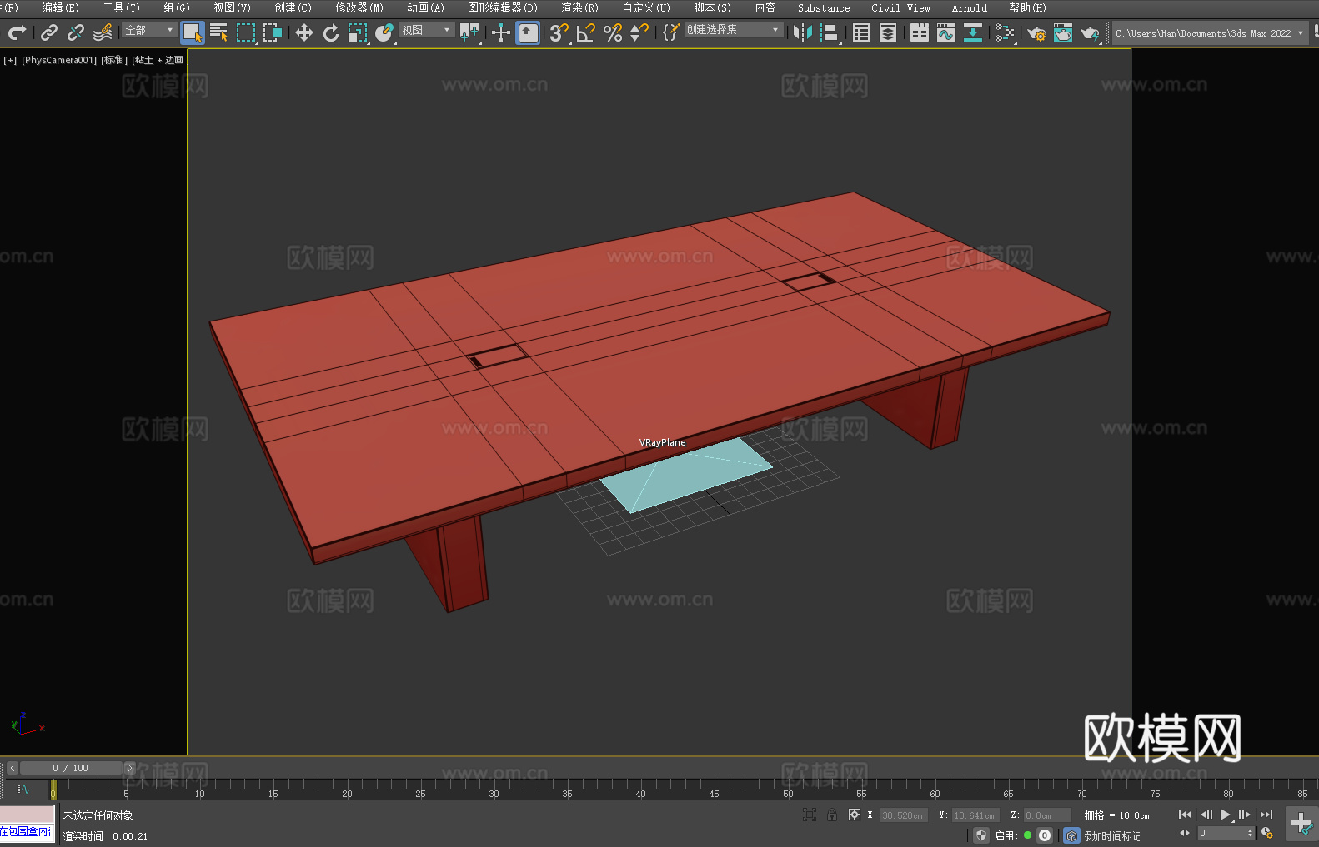Open selection filter dropdown 全部
The width and height of the screenshot is (1319, 847).
(149, 30)
